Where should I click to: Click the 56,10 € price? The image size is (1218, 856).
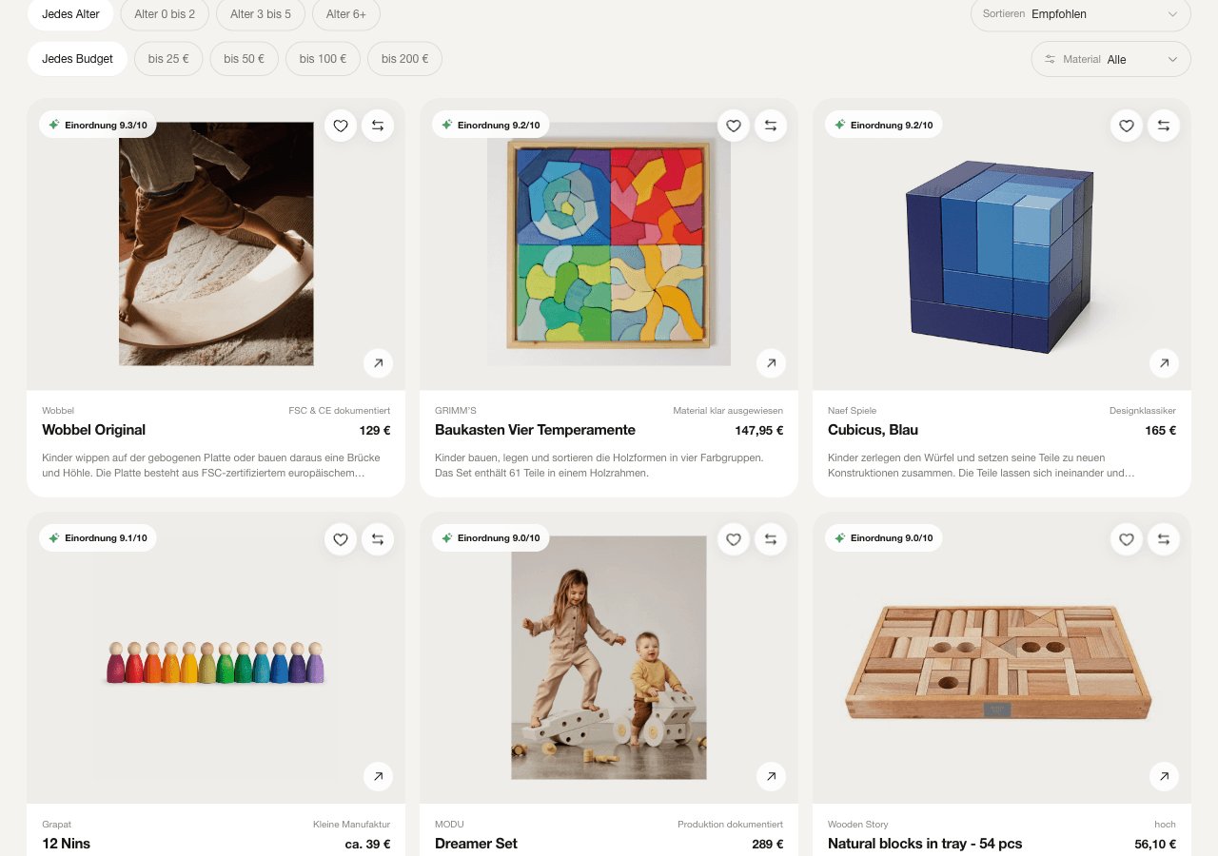[1155, 844]
